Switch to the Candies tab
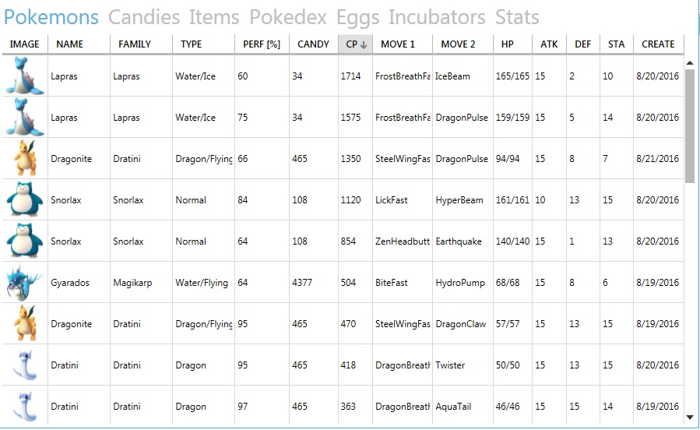 tap(144, 17)
